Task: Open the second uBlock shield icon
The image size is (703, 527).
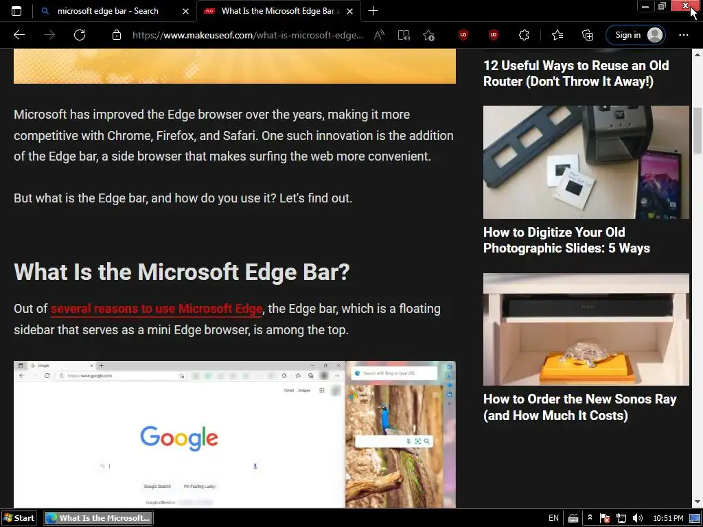Action: point(494,35)
